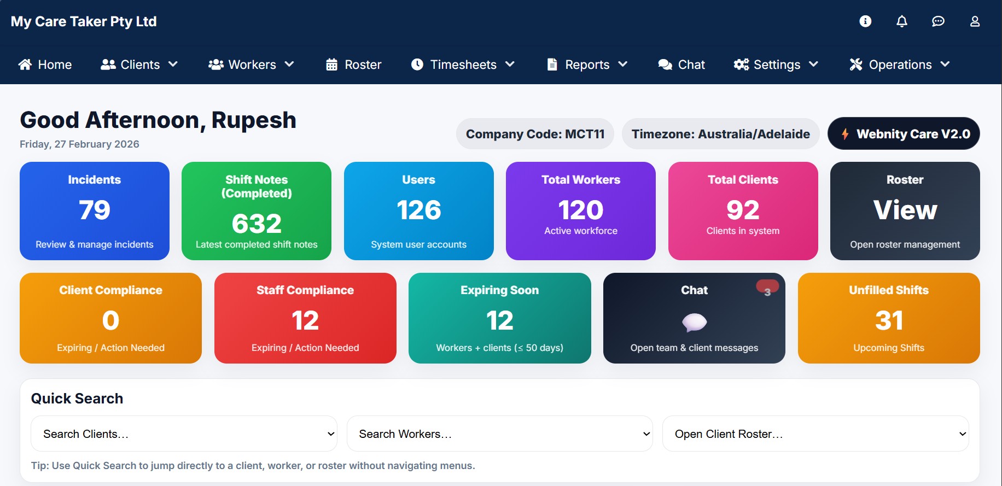Click the Roster View card

tap(905, 211)
